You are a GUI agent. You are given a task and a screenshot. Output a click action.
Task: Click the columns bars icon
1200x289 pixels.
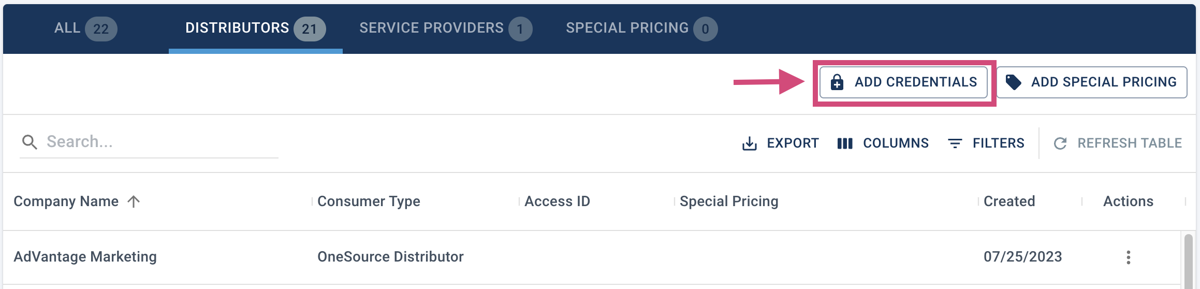pos(845,143)
